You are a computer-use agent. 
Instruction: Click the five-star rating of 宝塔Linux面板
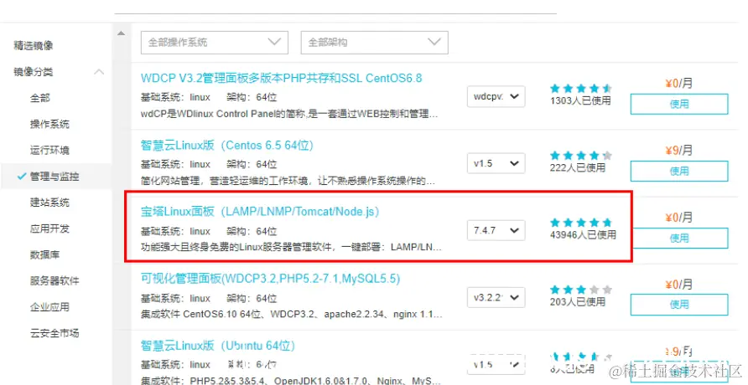point(580,223)
